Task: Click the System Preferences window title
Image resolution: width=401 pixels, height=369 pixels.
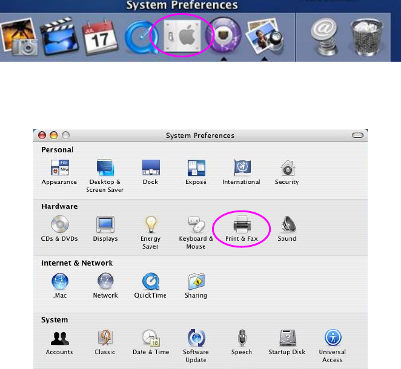Action: click(x=200, y=136)
